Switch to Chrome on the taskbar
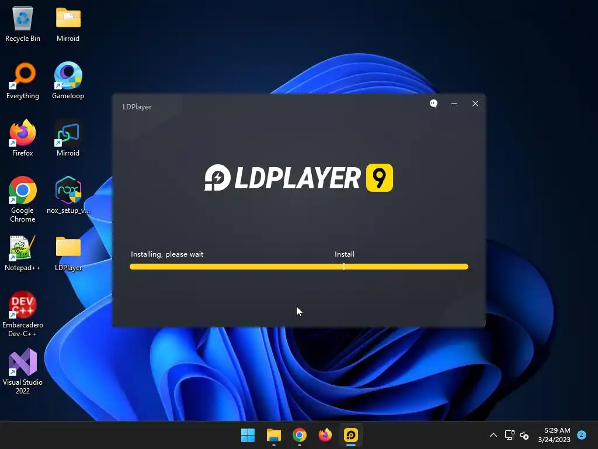Screen dimensions: 598x449 [300, 435]
